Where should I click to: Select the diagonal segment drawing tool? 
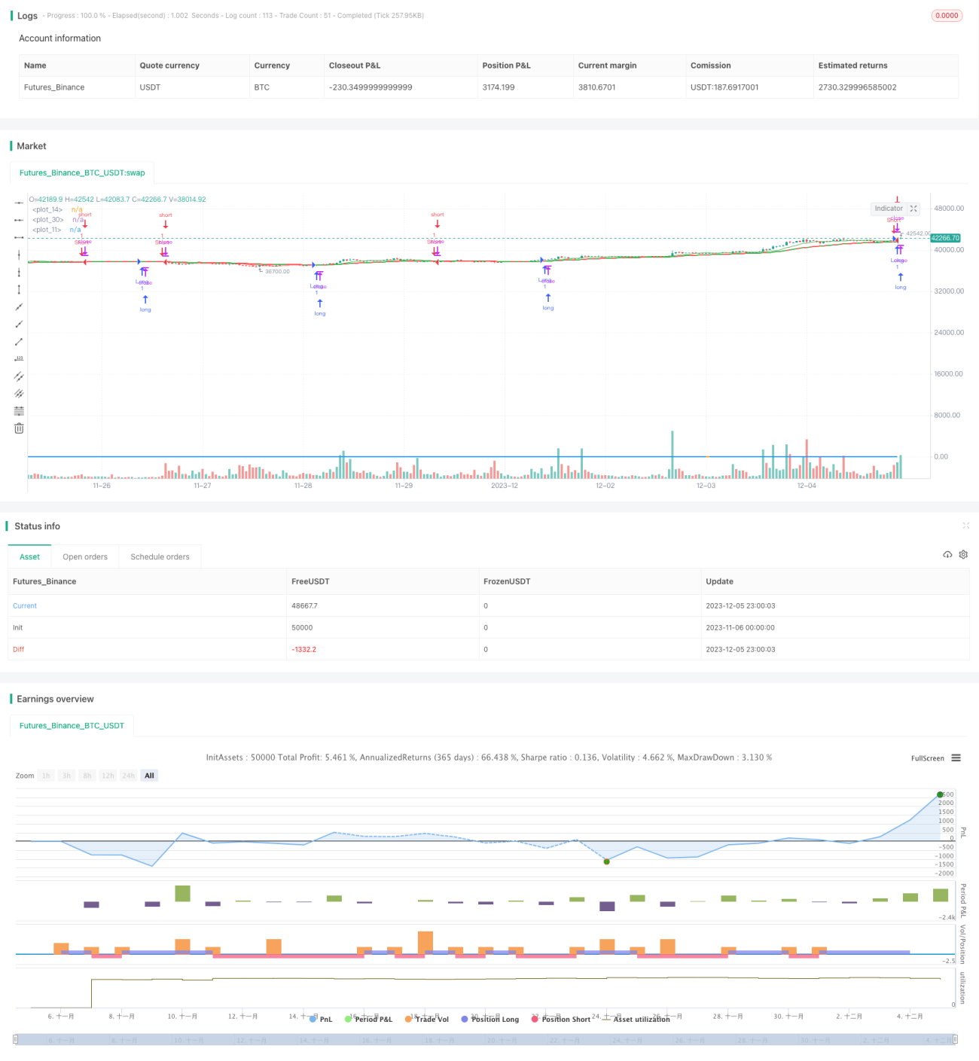coord(19,342)
